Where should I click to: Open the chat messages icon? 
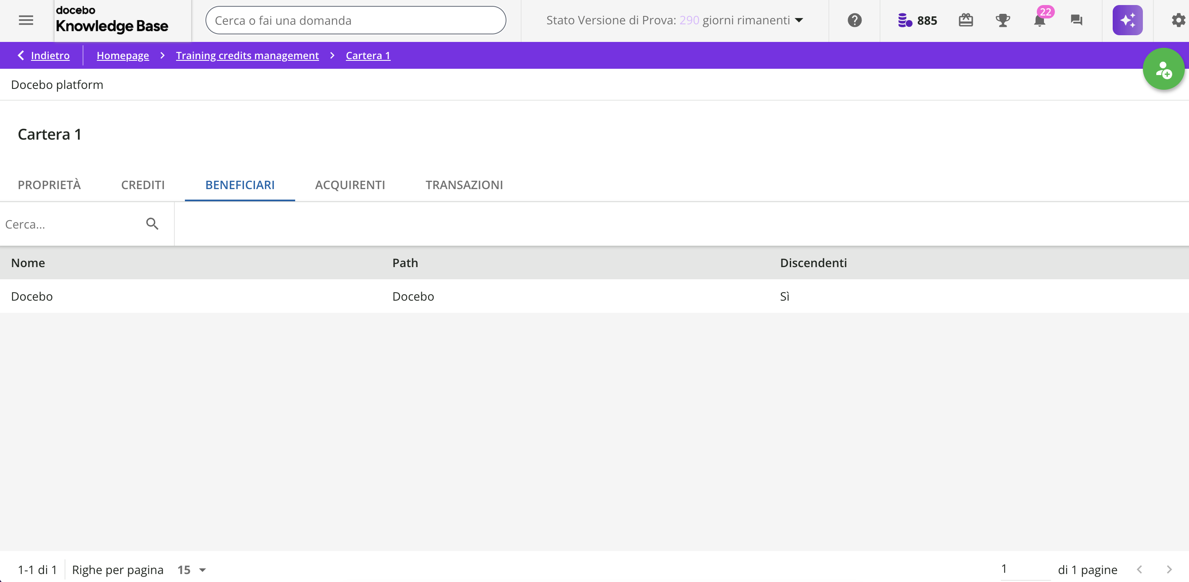tap(1076, 20)
